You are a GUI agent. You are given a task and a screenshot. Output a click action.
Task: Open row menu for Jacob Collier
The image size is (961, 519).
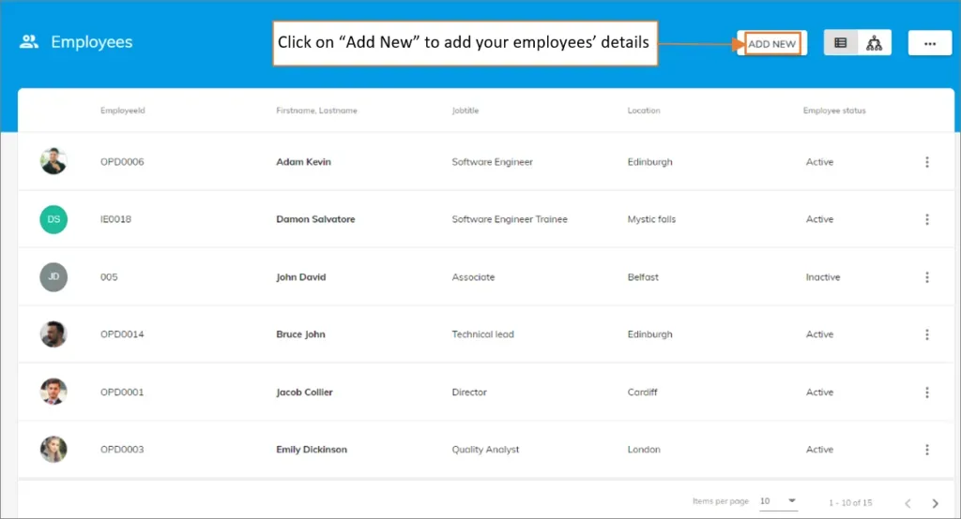(x=926, y=392)
